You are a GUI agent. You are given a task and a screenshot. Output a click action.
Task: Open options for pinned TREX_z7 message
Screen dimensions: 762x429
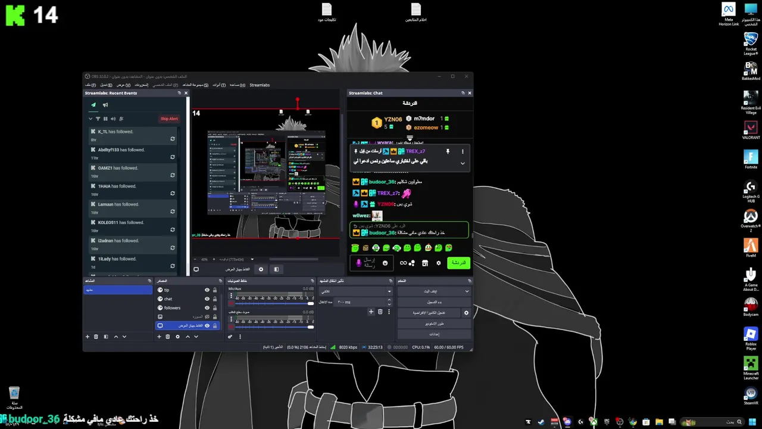pos(463,151)
